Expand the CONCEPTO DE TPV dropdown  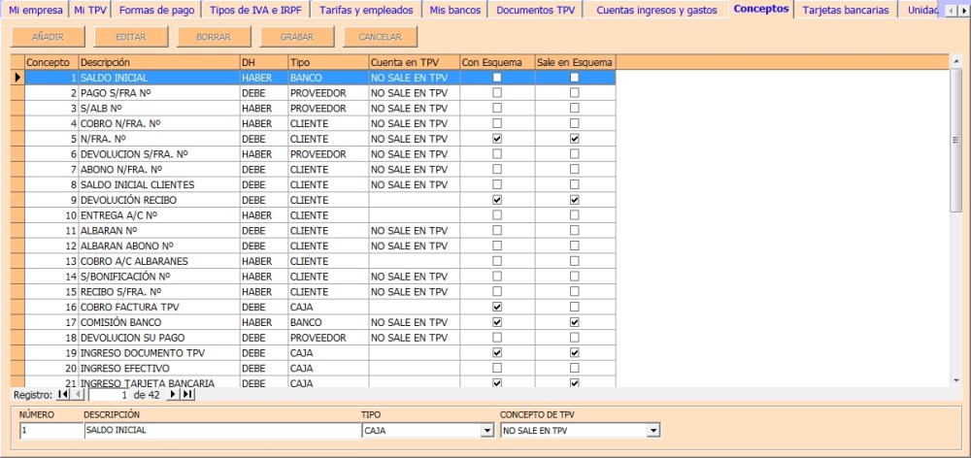tap(653, 431)
